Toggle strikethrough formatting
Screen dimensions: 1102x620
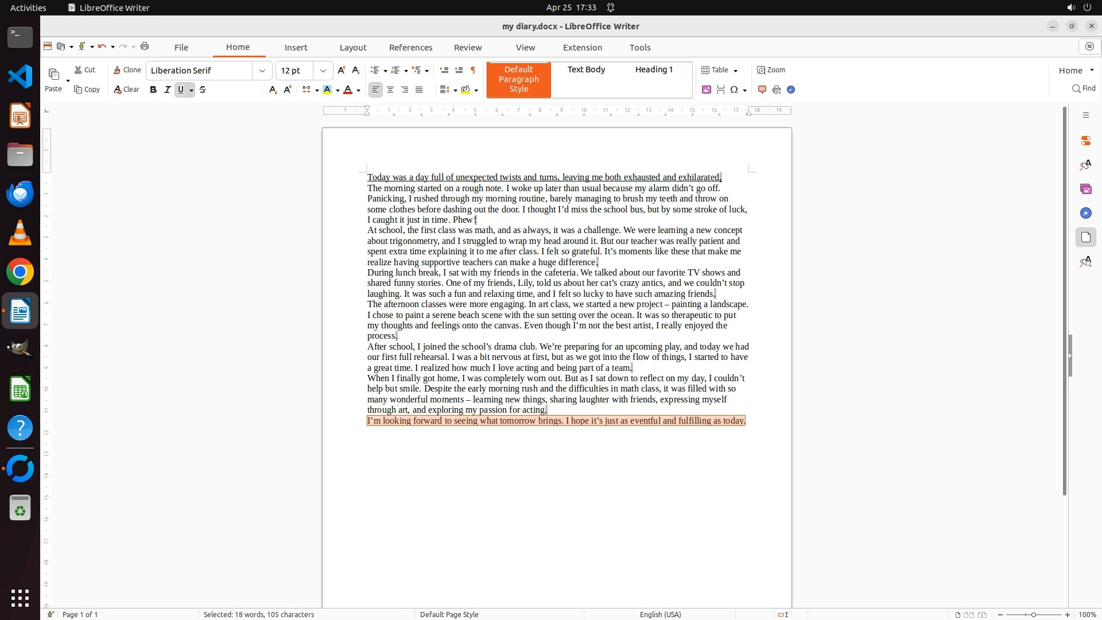pyautogui.click(x=203, y=90)
